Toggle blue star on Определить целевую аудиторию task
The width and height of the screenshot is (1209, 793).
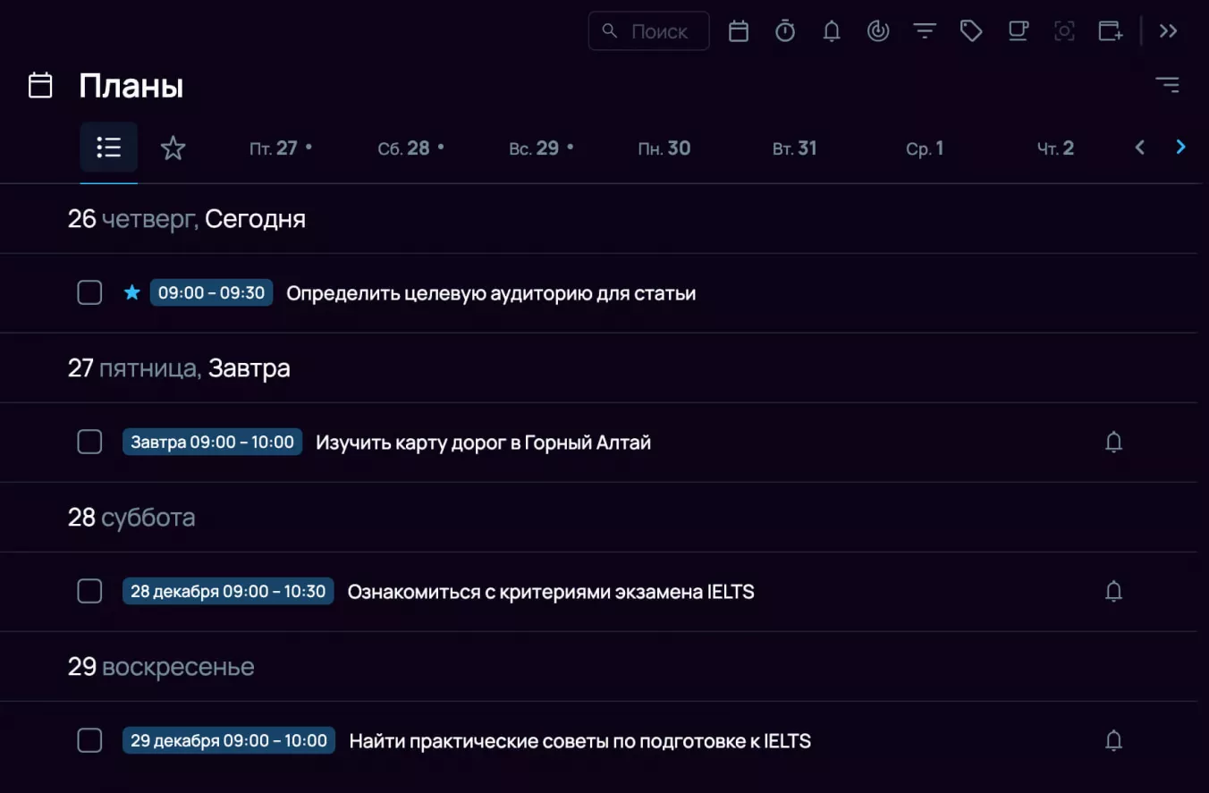point(132,292)
